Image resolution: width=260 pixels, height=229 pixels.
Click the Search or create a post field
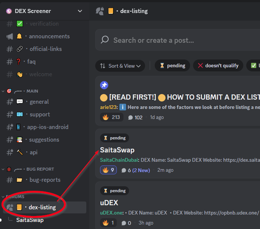pos(177,40)
